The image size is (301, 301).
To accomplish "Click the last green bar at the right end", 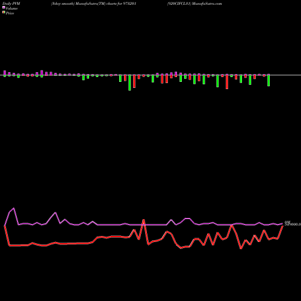I will (268, 81).
